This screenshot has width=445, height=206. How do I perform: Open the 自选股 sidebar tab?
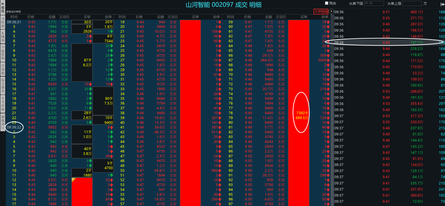pos(2,68)
